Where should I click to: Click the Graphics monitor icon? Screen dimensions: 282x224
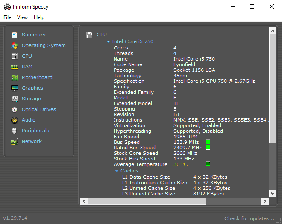point(15,88)
